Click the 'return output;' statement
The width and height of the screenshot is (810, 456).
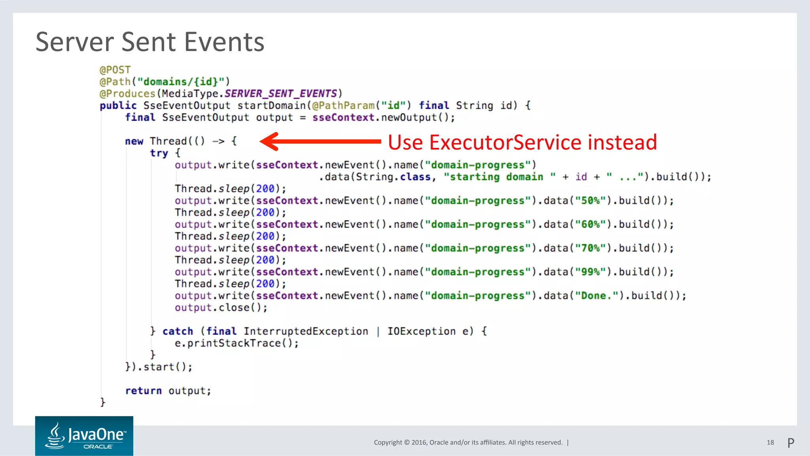click(168, 391)
